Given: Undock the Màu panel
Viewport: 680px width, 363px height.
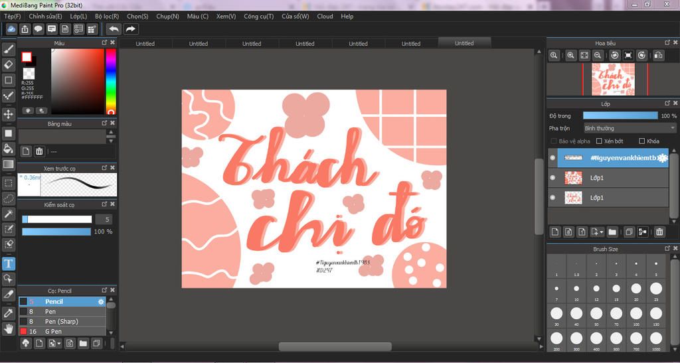Looking at the screenshot, I should pyautogui.click(x=104, y=42).
